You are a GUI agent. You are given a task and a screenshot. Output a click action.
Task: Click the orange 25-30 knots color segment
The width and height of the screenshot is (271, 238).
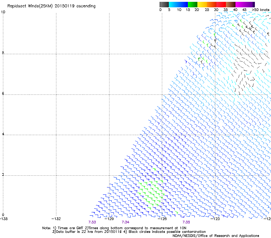(212, 4)
